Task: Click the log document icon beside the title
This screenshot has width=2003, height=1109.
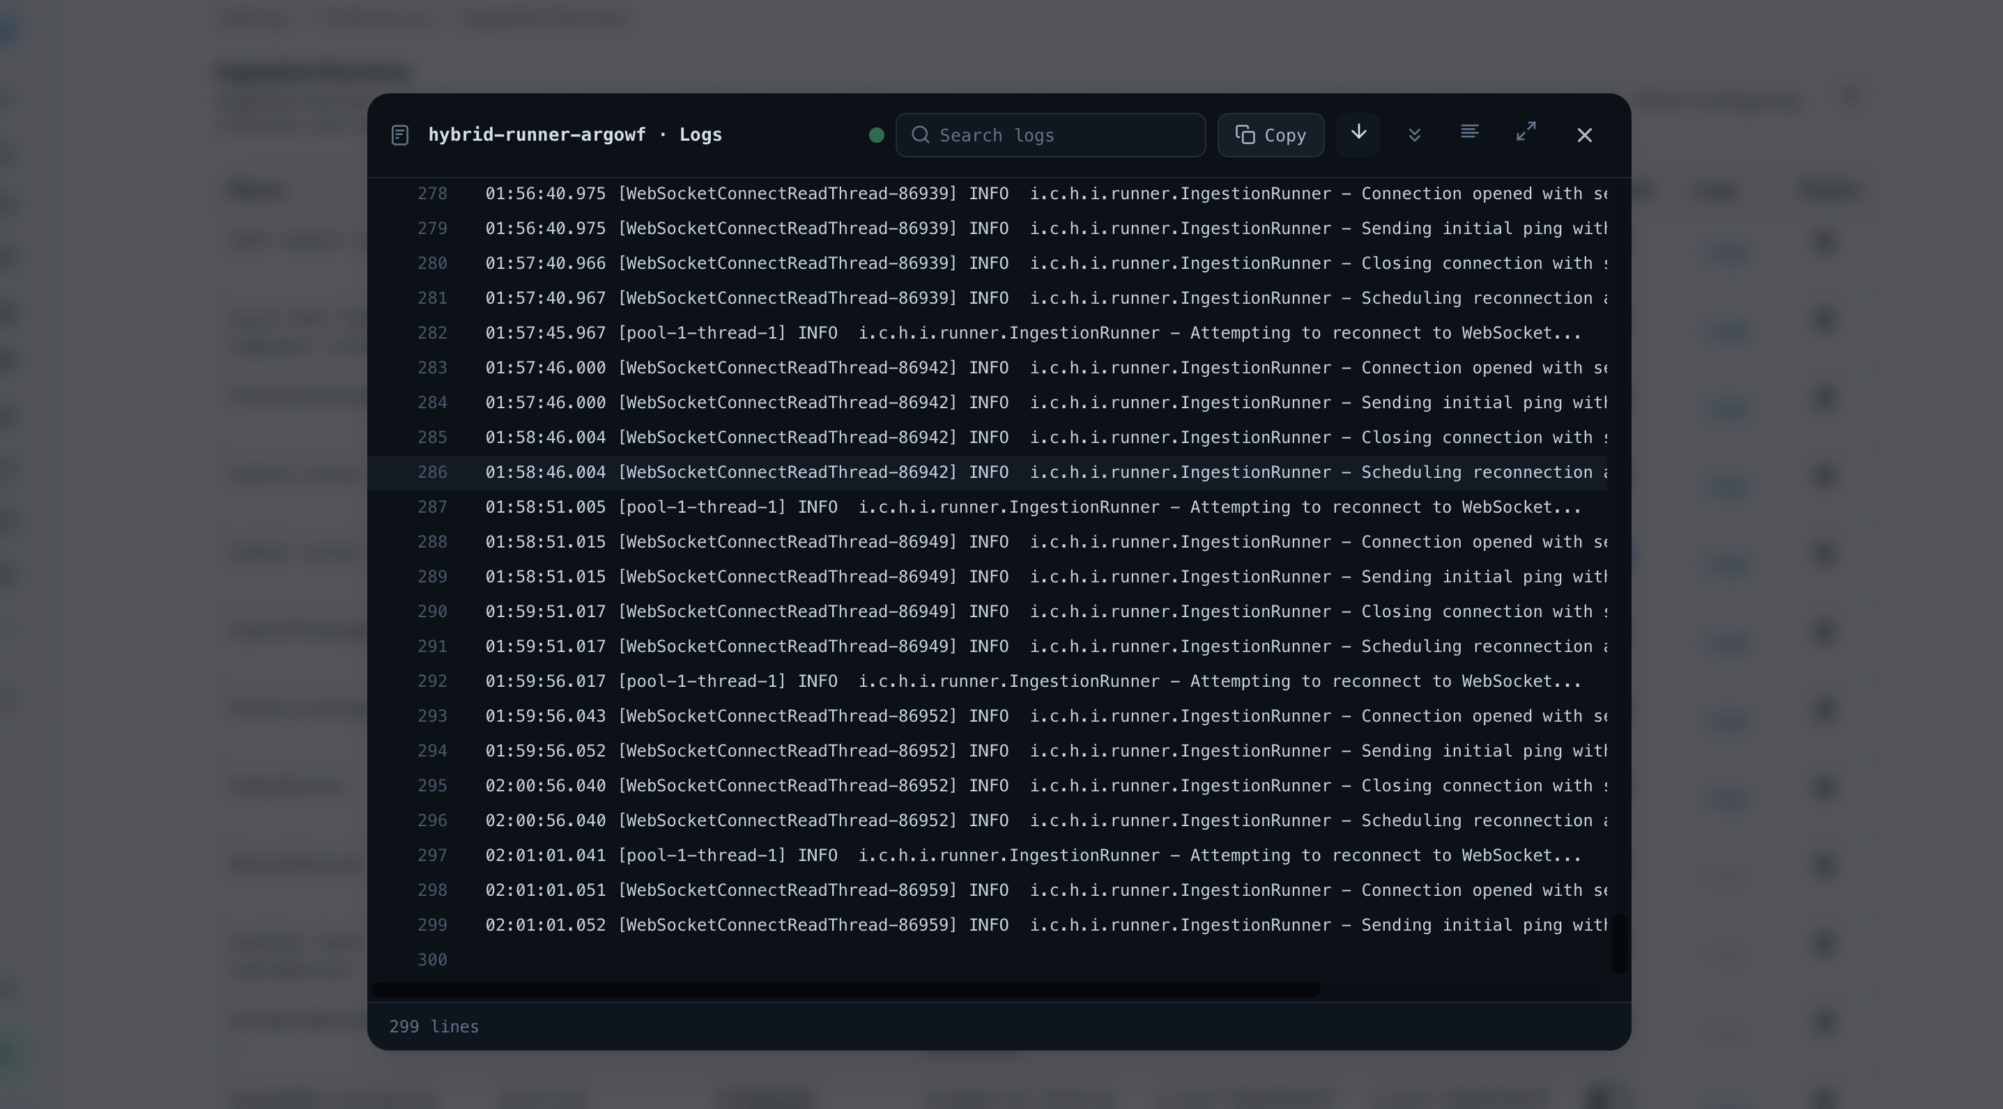Action: 399,135
